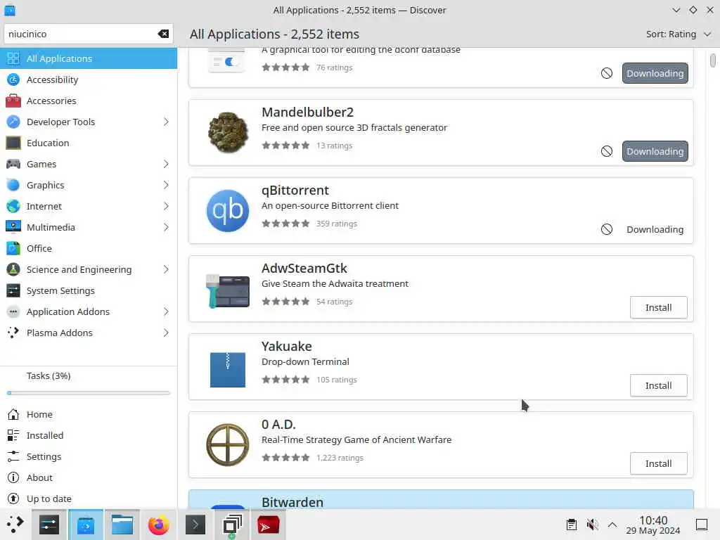
Task: Open the clock showing 10:40
Action: [x=653, y=525]
